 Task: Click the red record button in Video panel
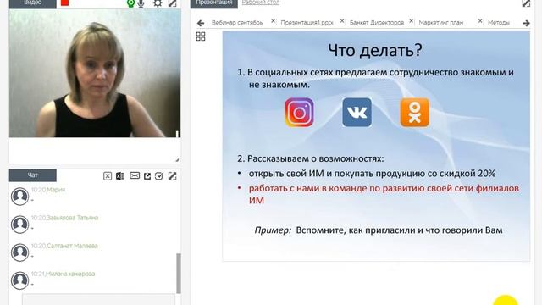coord(64,3)
